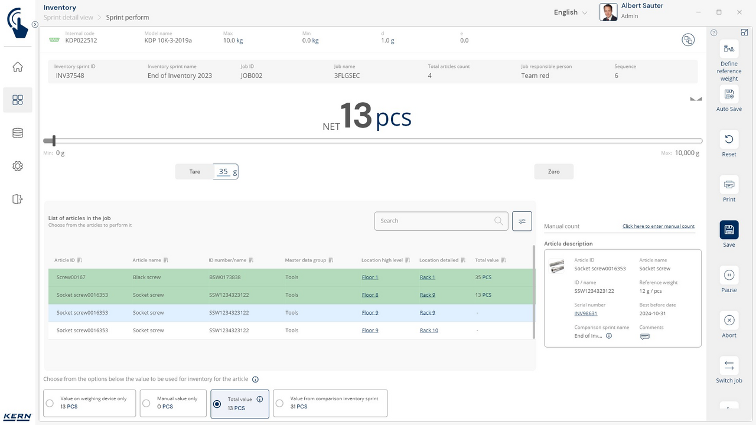Click the Print icon

pyautogui.click(x=729, y=185)
